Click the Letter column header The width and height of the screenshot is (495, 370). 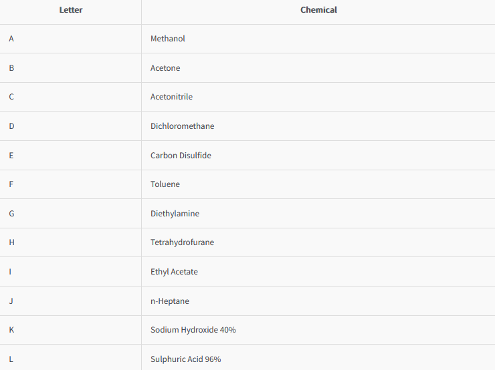71,10
